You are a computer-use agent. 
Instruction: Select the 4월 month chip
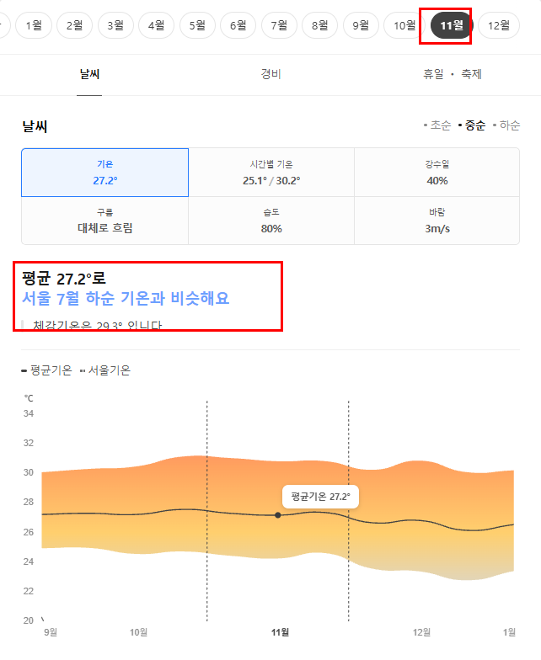click(157, 25)
